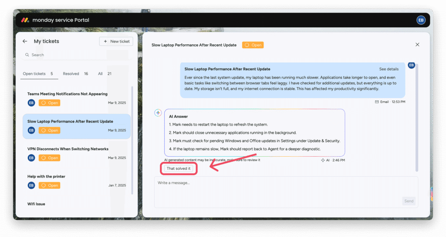Click EB avatar on Teams Meeting Notifications ticket
The width and height of the screenshot is (446, 237).
pyautogui.click(x=31, y=103)
